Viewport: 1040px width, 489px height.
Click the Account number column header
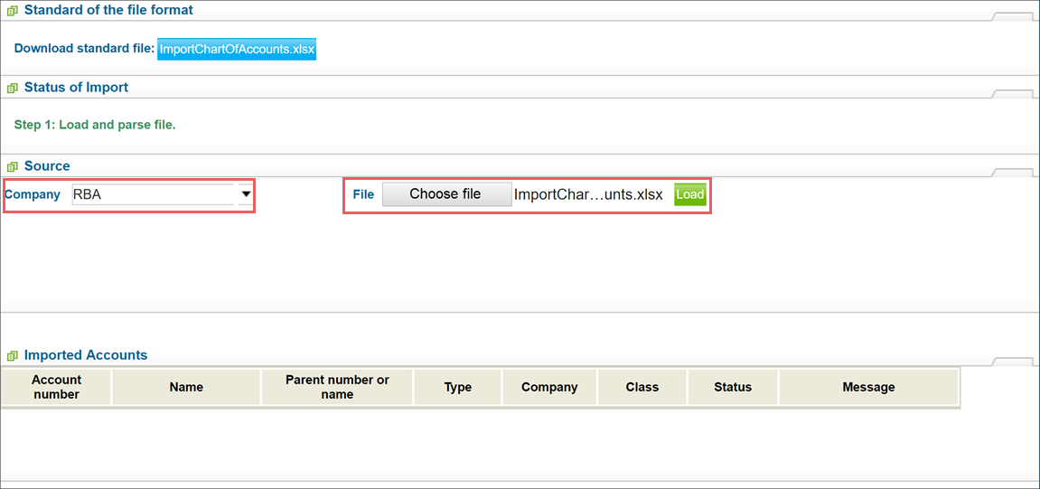click(x=56, y=387)
